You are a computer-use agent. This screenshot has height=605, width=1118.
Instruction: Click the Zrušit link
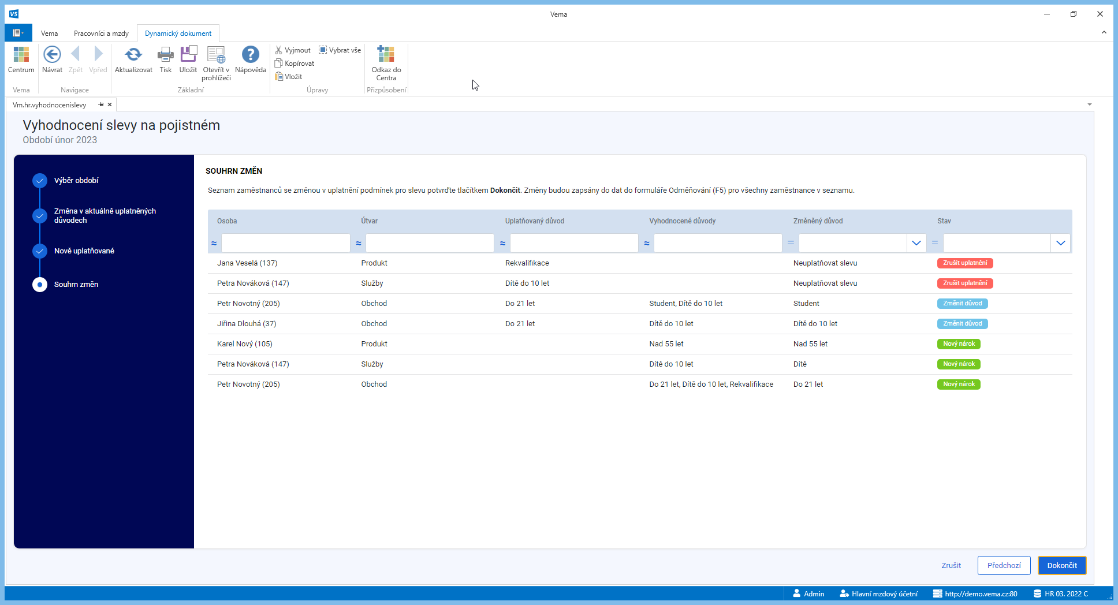[951, 565]
